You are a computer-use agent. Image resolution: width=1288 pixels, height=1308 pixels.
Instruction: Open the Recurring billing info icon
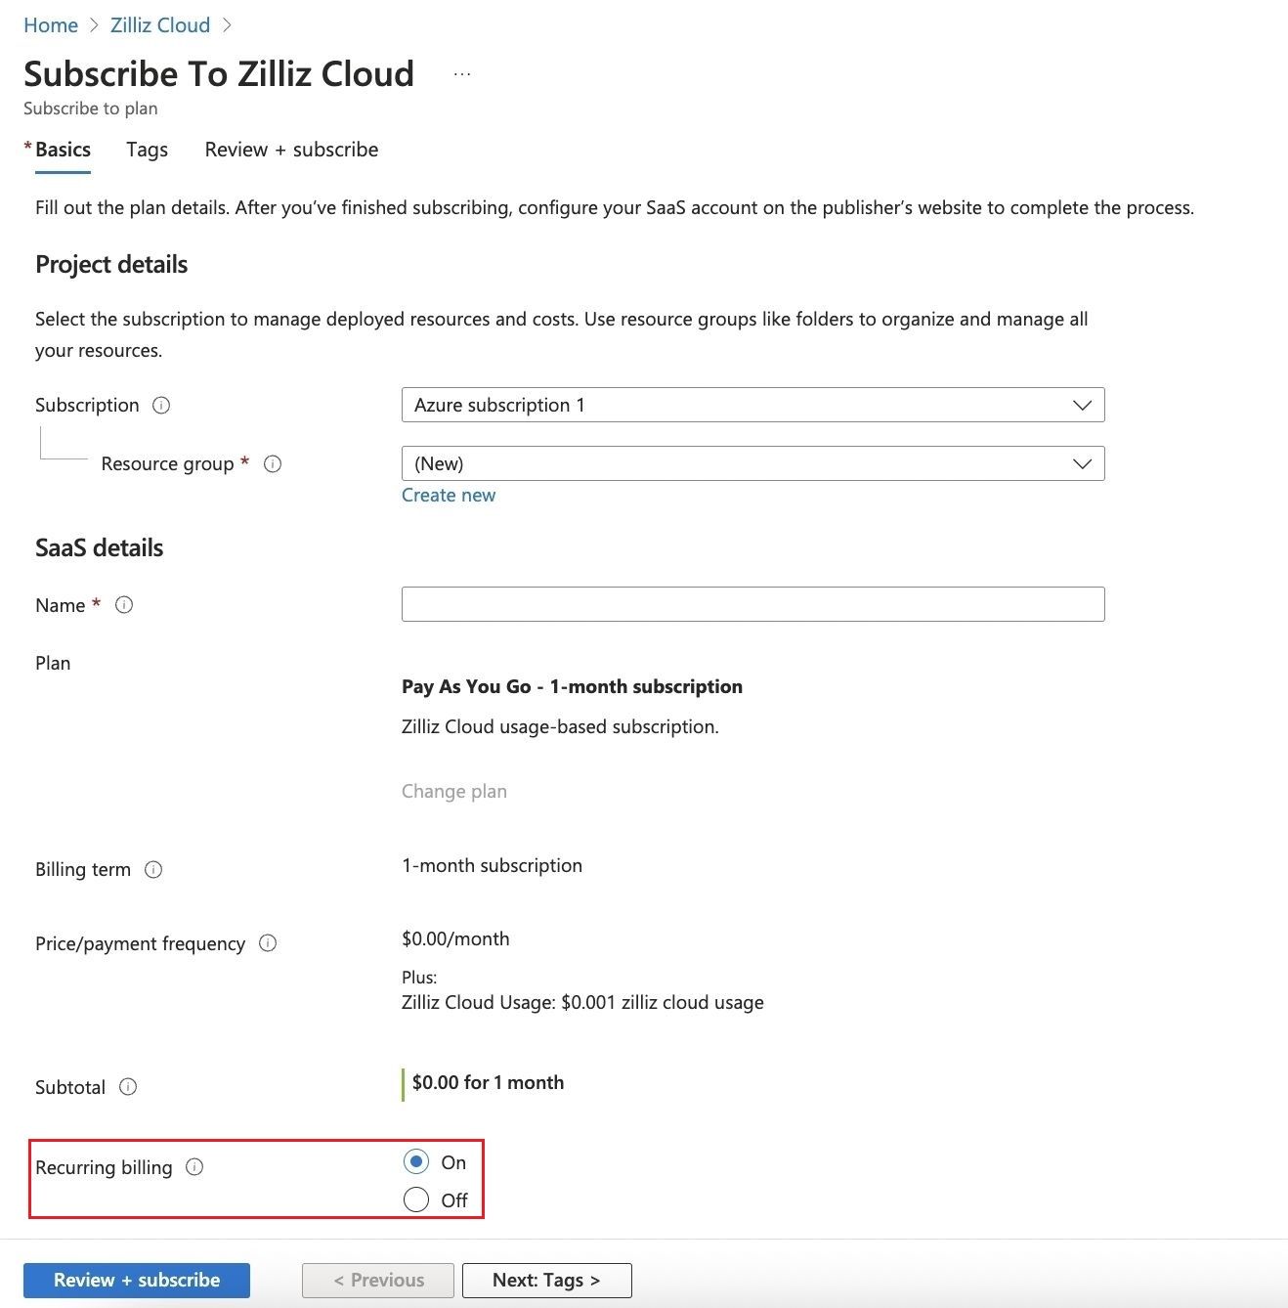(195, 1167)
